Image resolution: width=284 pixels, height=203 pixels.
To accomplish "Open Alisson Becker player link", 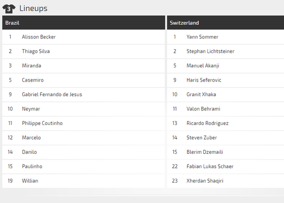I will (39, 37).
